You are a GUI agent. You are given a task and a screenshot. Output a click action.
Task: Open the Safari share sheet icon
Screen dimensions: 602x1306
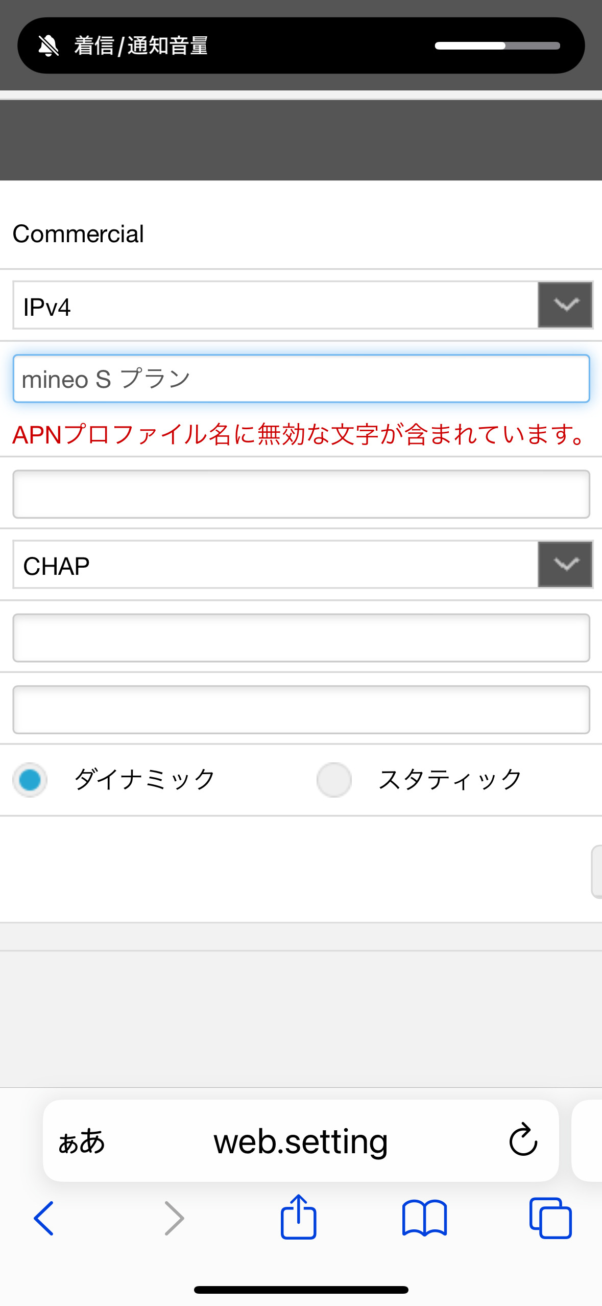click(299, 1217)
